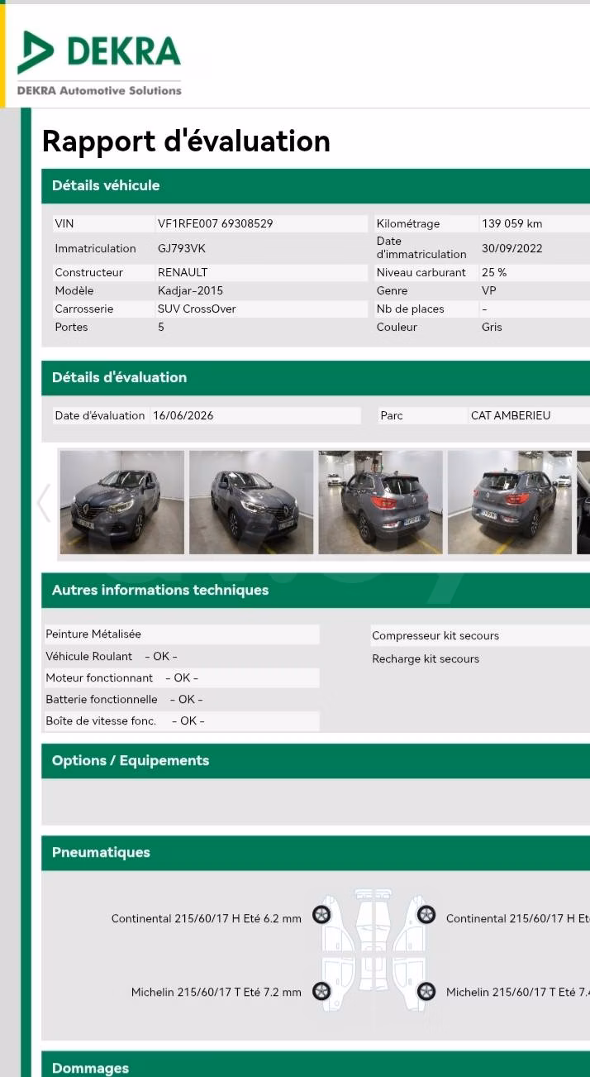
Task: Click the evaluation date 16/06/2026
Action: pyautogui.click(x=183, y=415)
